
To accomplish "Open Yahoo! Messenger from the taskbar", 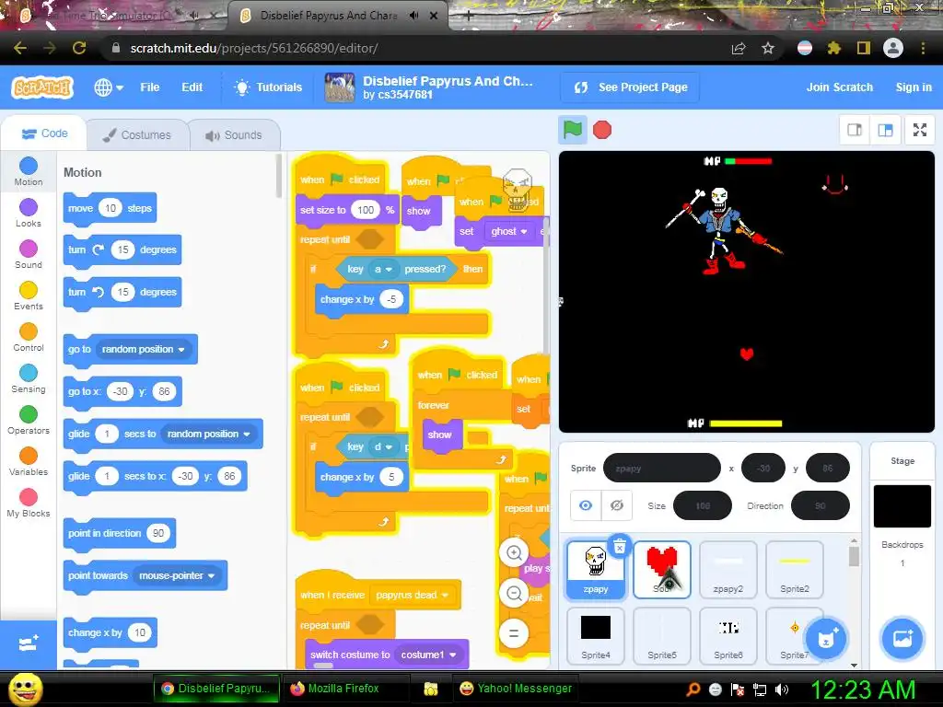I will coord(516,689).
